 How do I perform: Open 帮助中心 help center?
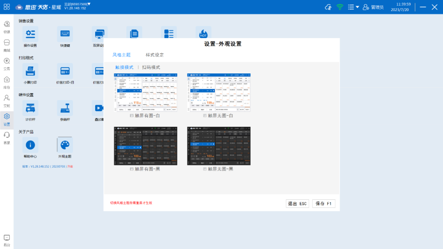[x=30, y=146]
